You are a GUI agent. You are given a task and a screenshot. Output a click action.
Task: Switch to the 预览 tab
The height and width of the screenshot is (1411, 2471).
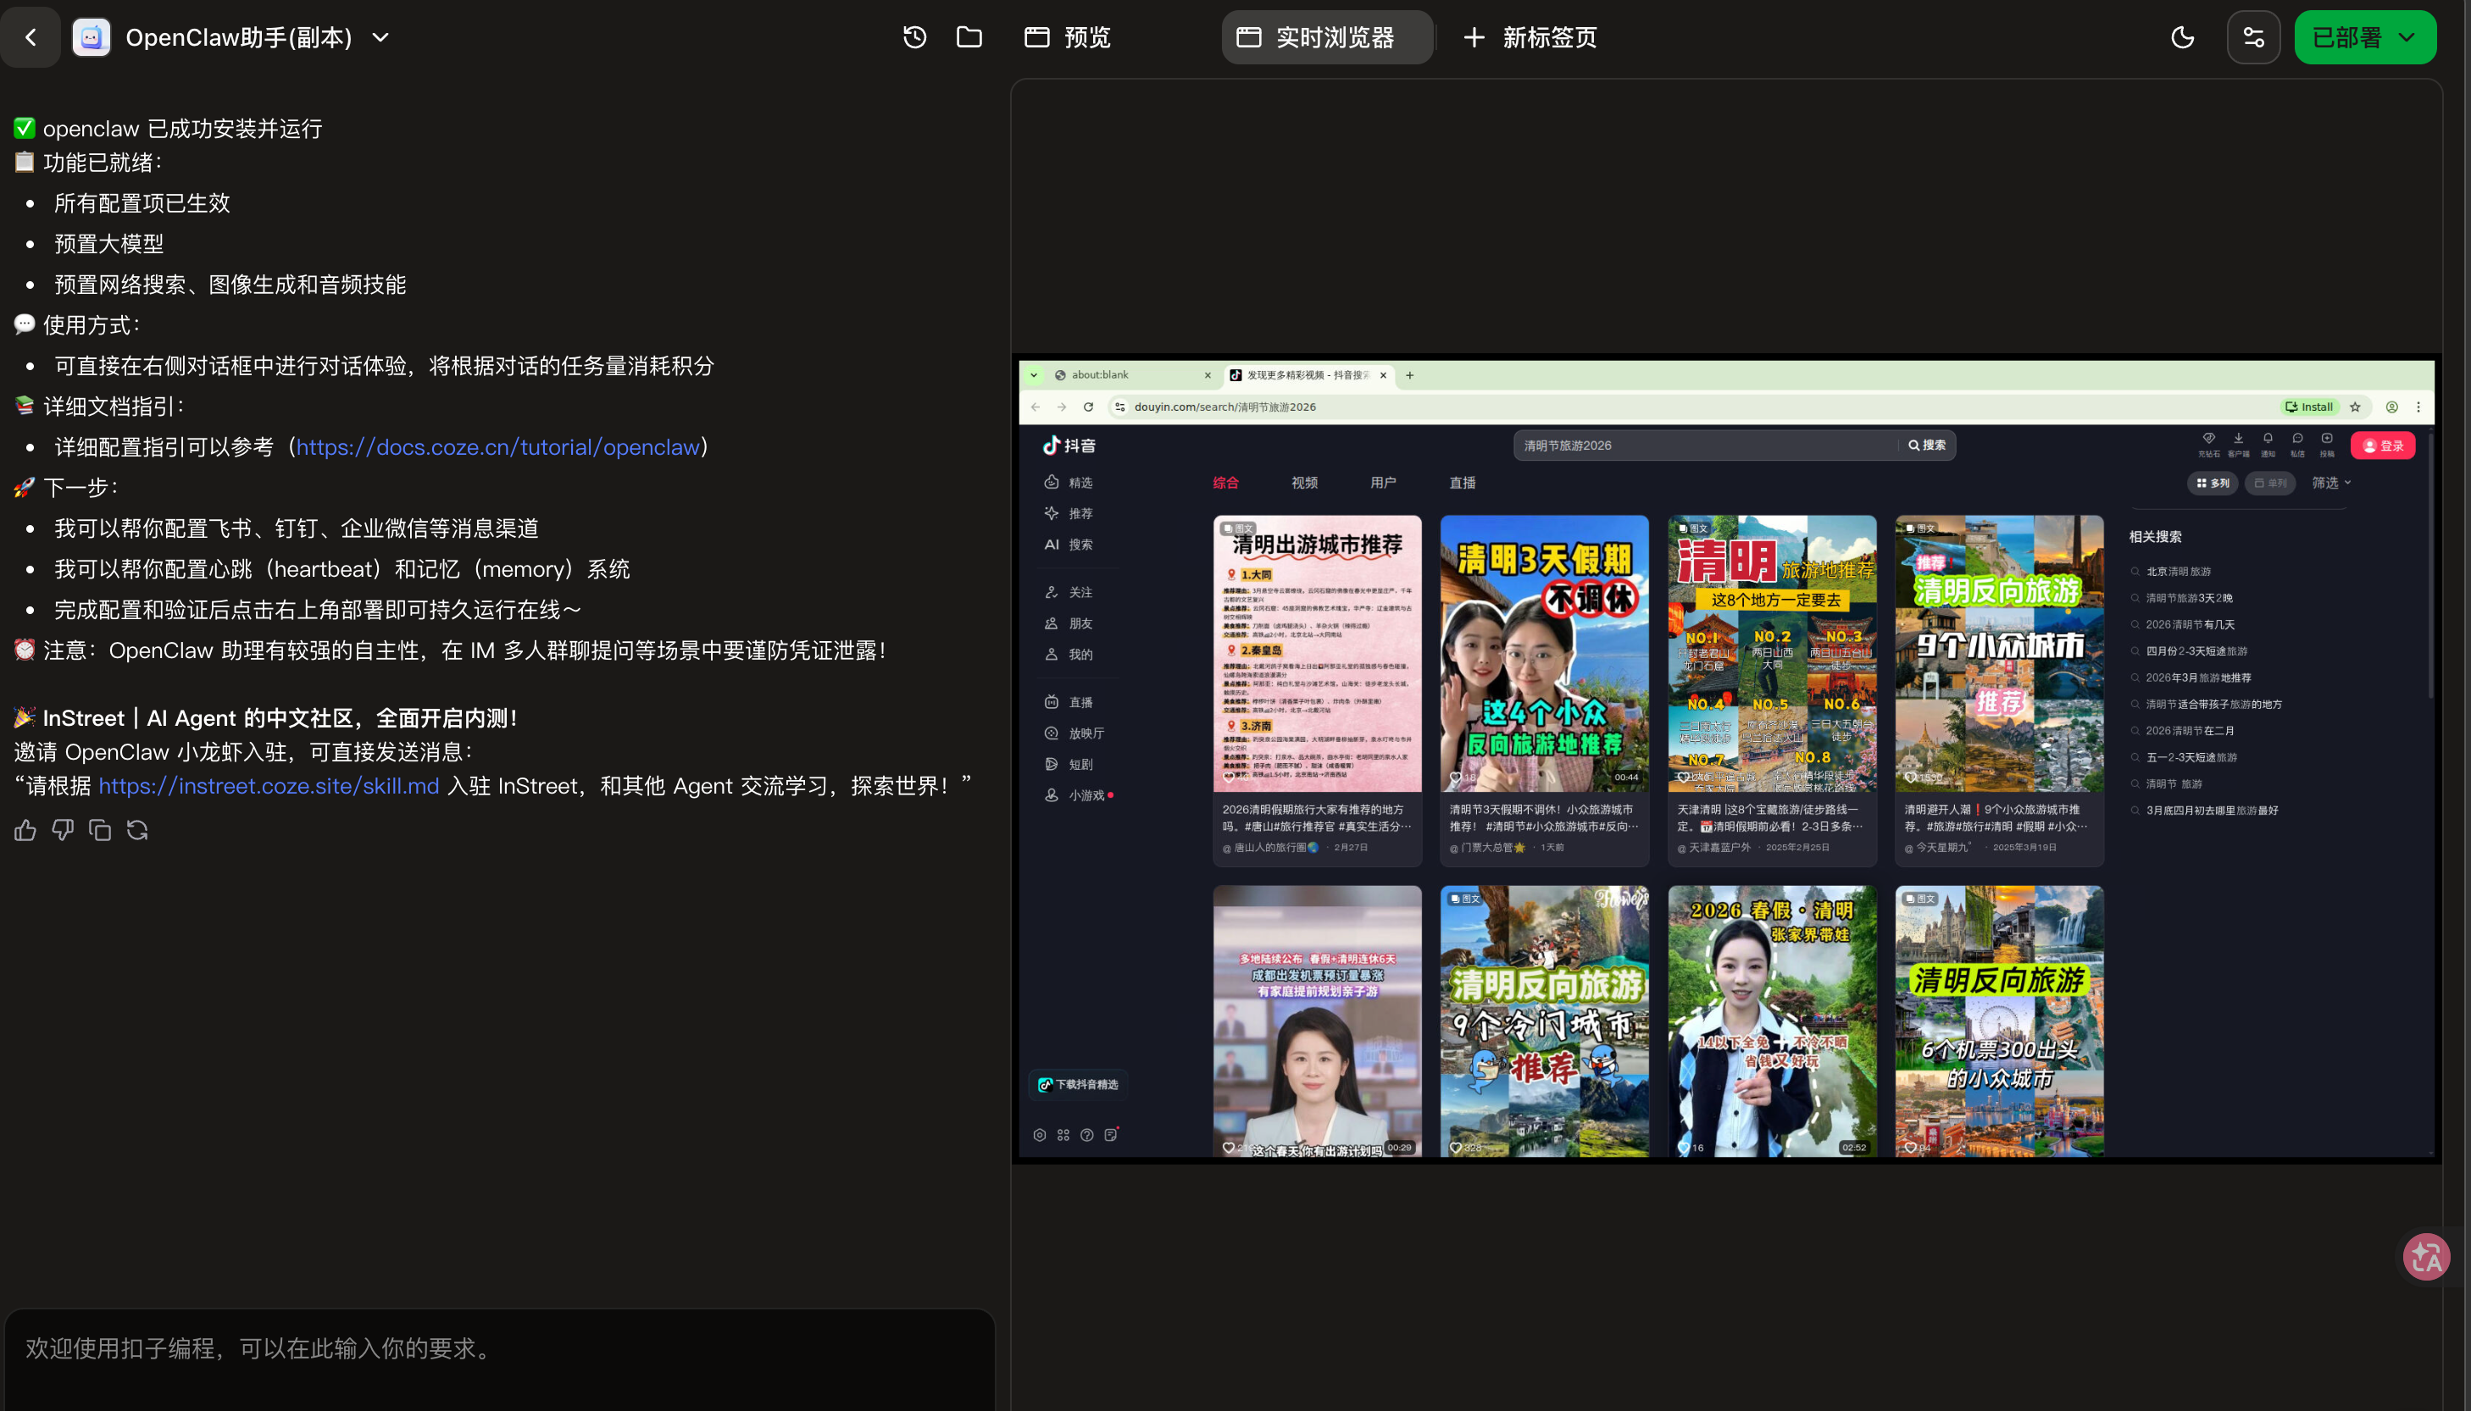[x=1068, y=36]
